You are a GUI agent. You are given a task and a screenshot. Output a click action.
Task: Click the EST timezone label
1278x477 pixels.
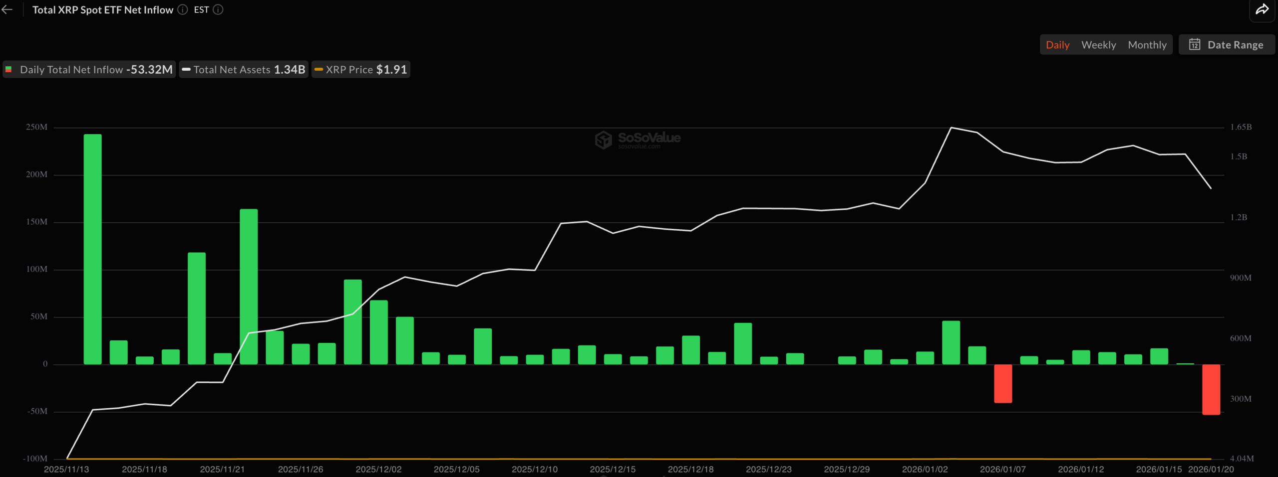tap(201, 9)
